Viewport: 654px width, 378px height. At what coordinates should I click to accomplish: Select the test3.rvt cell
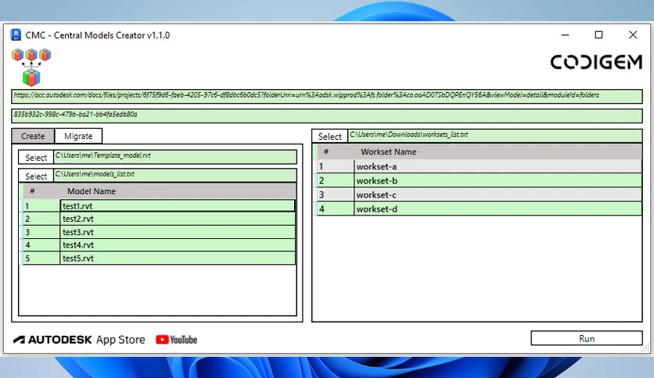tap(178, 232)
